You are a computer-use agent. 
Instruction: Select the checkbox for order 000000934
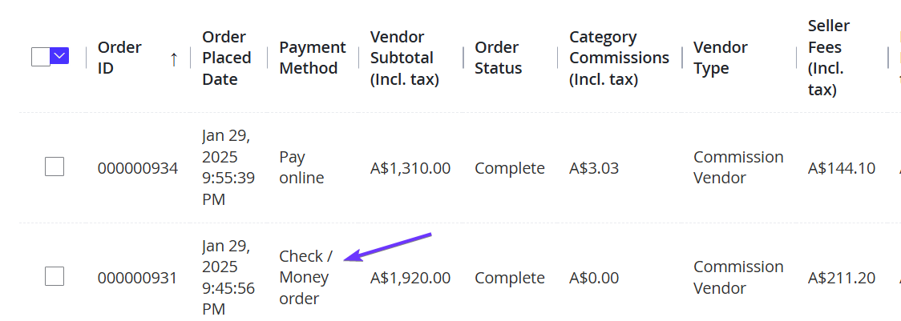pyautogui.click(x=55, y=167)
